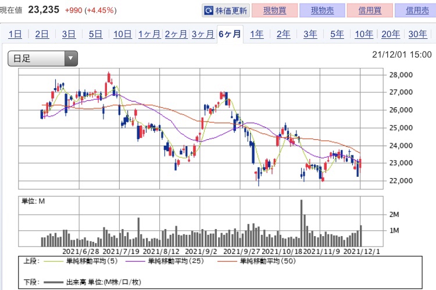Open the 現物売 order link

click(x=322, y=10)
